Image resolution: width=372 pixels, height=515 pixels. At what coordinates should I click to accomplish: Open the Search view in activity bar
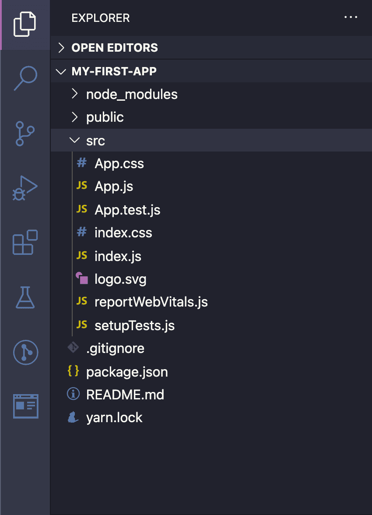[25, 78]
